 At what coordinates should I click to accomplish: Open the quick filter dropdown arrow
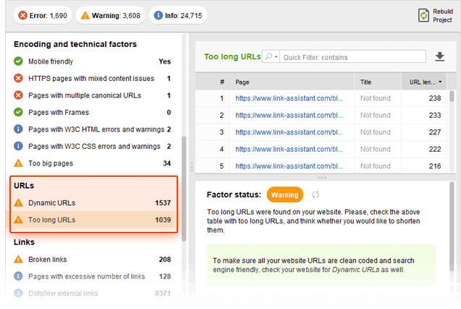(276, 57)
